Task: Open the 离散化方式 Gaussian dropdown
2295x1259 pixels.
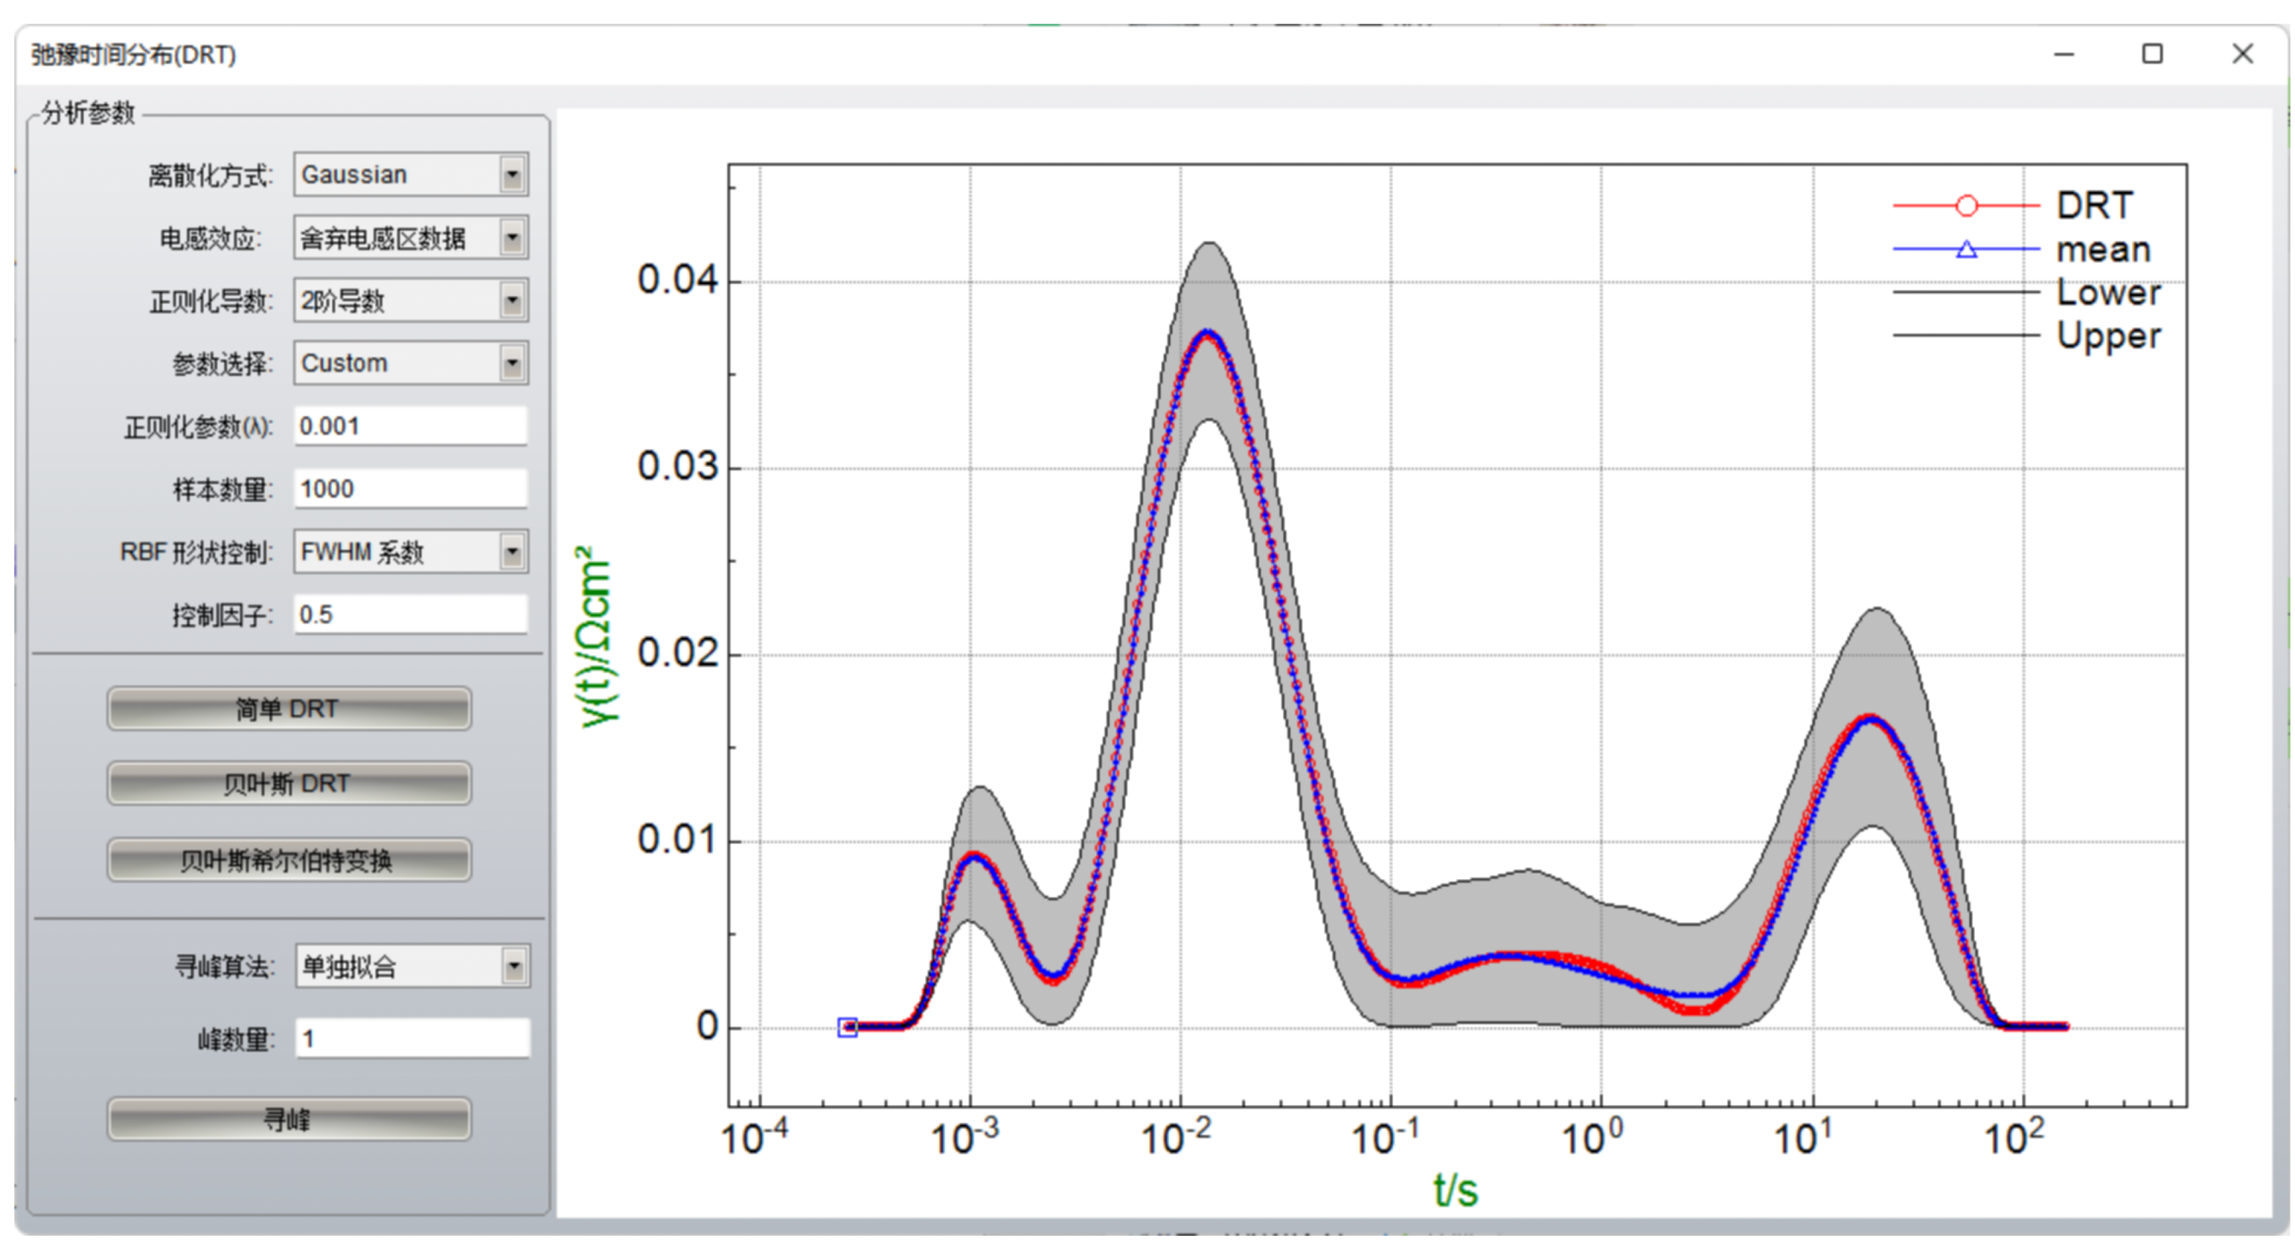Action: coord(511,175)
